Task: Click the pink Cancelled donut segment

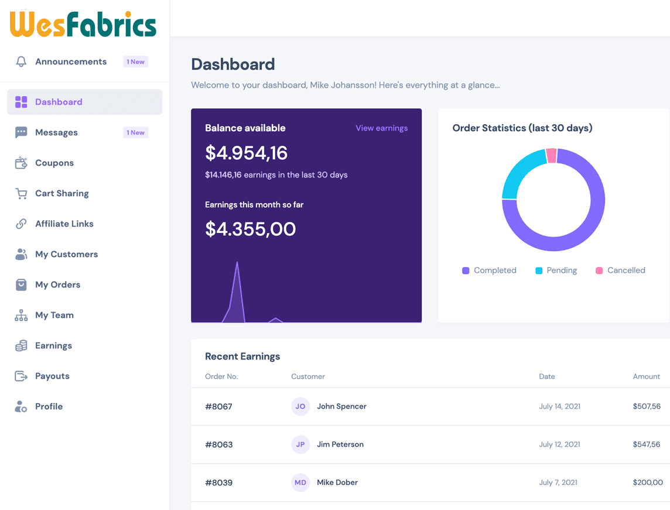Action: (x=552, y=156)
